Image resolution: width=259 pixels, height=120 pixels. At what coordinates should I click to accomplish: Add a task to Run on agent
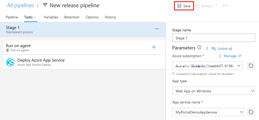[154, 47]
